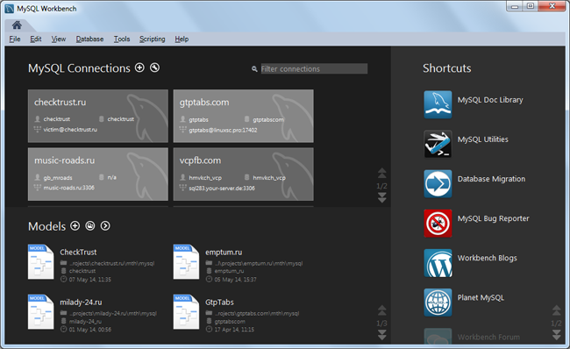Open Workbench Blogs WordPress icon
Screen dimensions: 570x349
pos(438,263)
